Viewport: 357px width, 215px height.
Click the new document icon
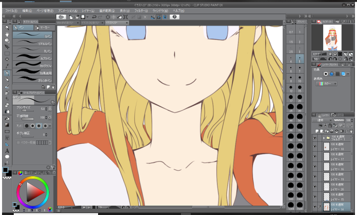(71, 17)
